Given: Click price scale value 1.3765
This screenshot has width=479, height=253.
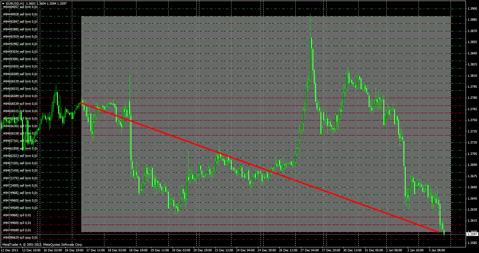Looking at the screenshot, I should click(x=472, y=109).
